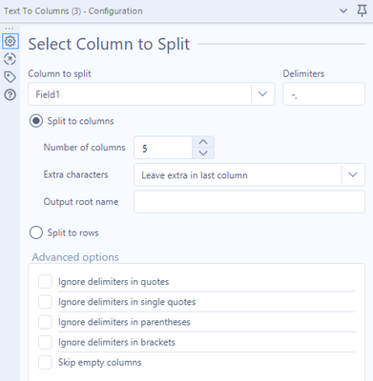Select the Split to rows radio button
The height and width of the screenshot is (381, 373).
36,232
